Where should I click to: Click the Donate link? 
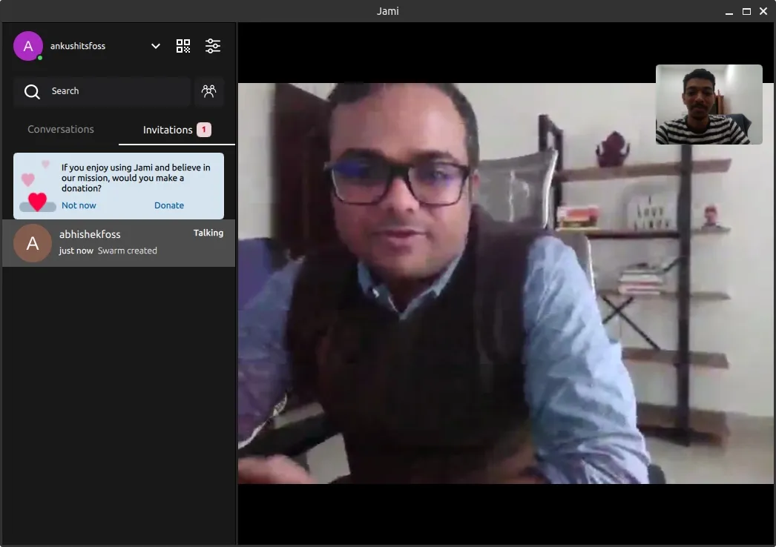pyautogui.click(x=169, y=205)
